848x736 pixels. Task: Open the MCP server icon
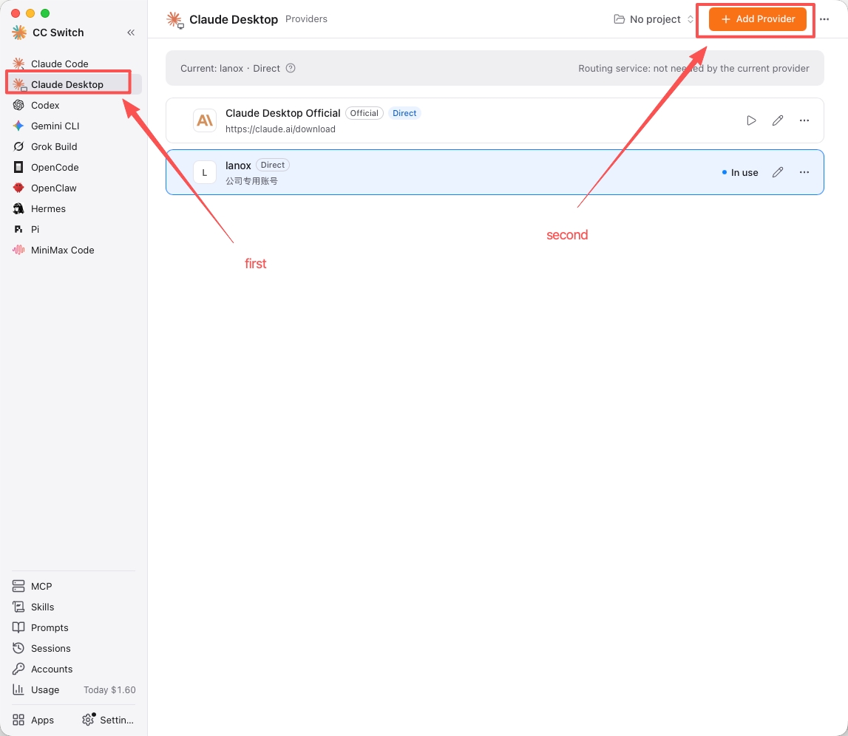18,586
